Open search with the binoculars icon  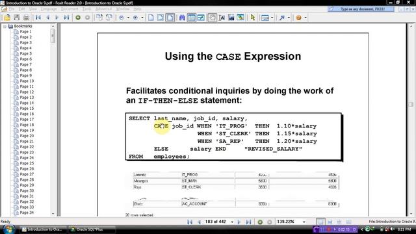point(182,18)
